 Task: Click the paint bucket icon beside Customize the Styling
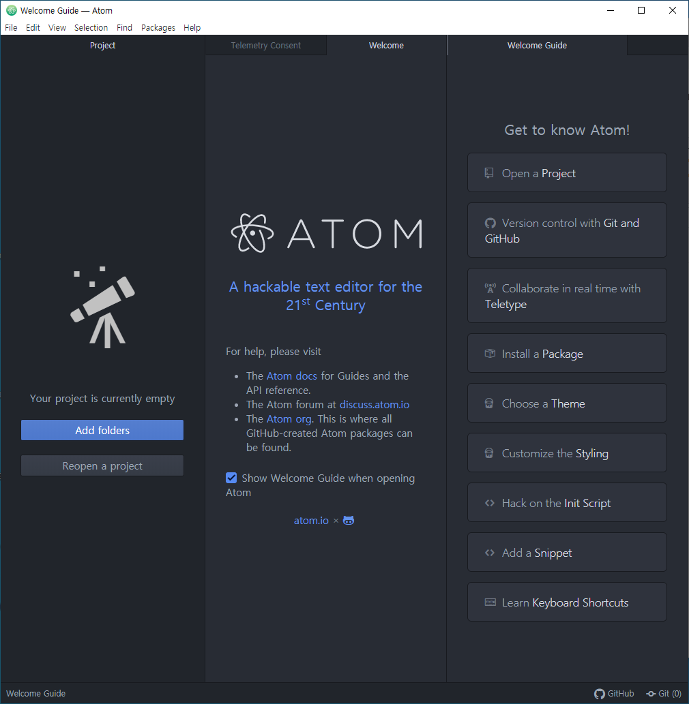pos(489,453)
